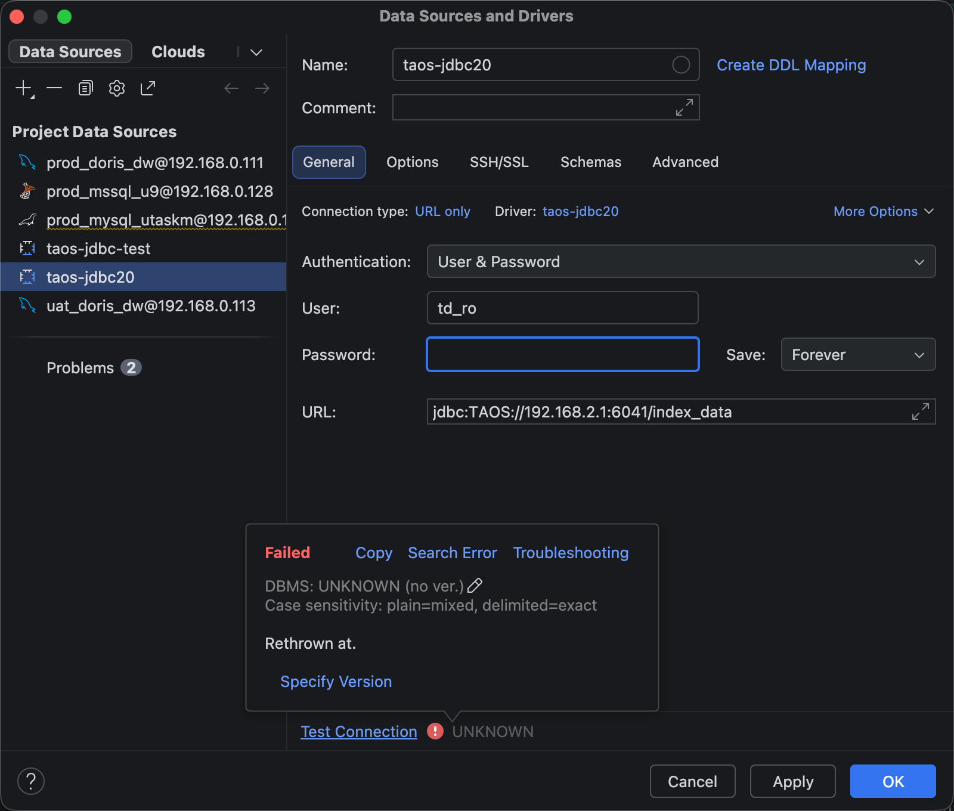The image size is (954, 811).
Task: Open driver settings gear icon
Action: (x=117, y=88)
